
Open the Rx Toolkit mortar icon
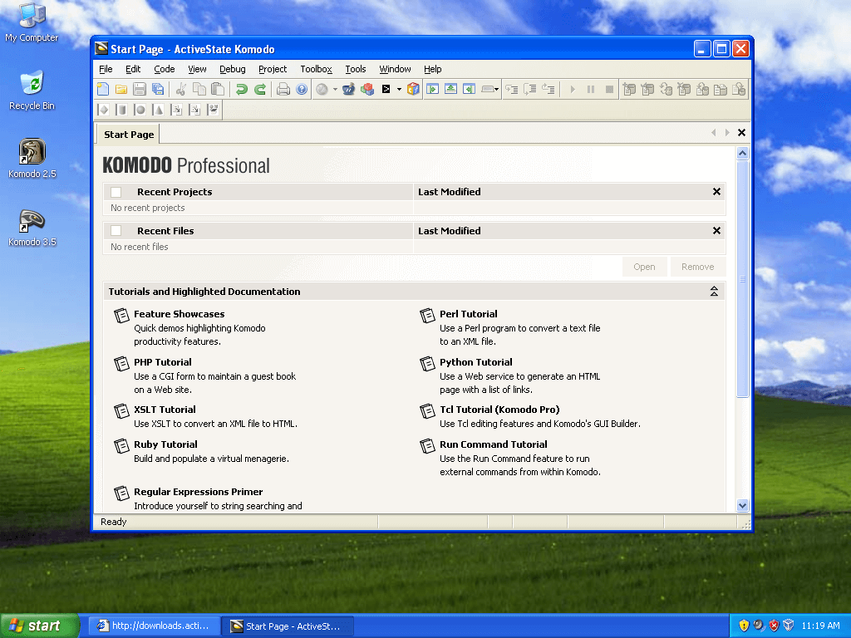pyautogui.click(x=348, y=89)
